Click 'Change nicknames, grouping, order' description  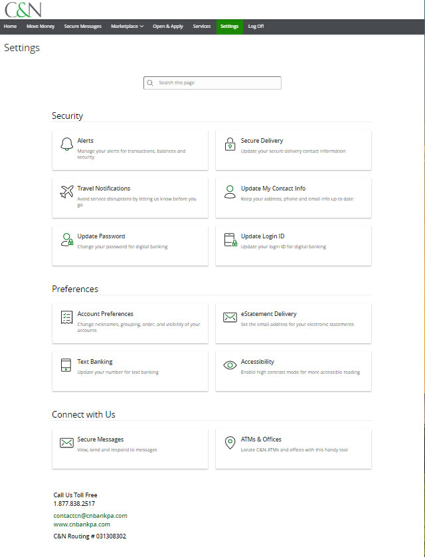point(139,327)
